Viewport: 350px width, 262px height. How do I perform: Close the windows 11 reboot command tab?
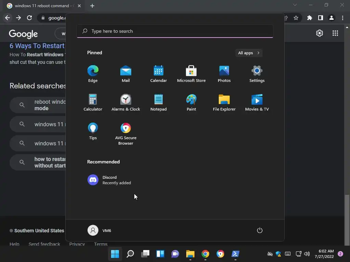[79, 6]
